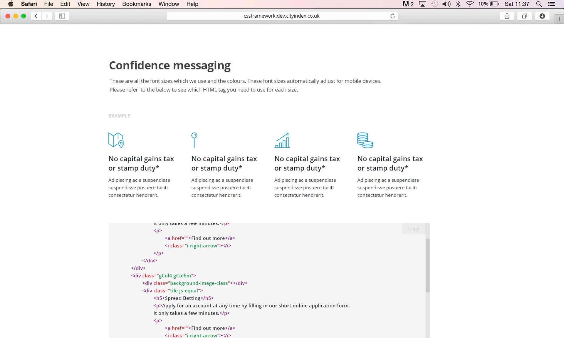Click the Wi-Fi status icon

click(x=470, y=4)
